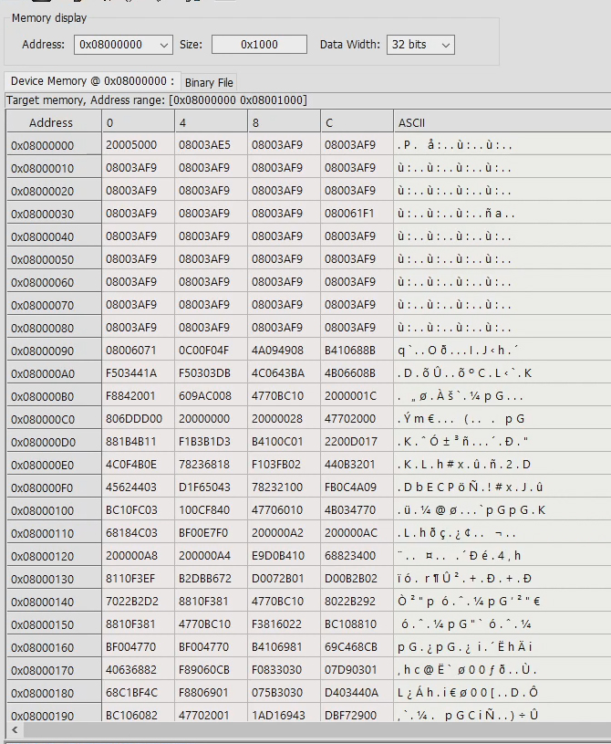Click the Size field showing 0x1000

[259, 45]
